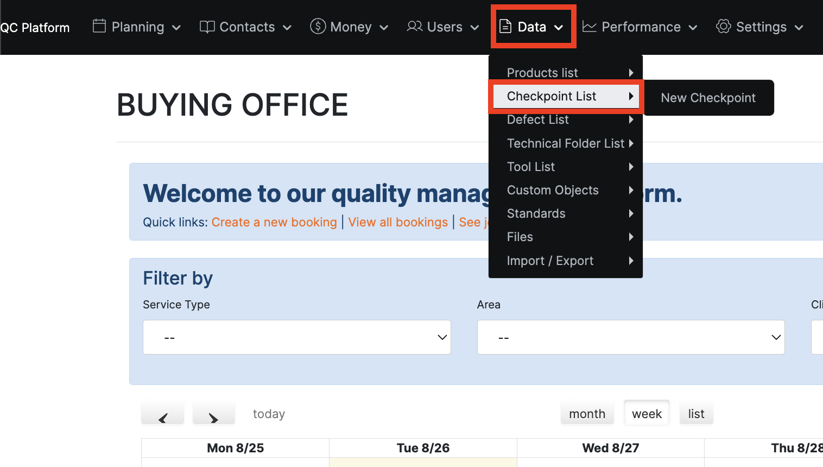Click the Data document icon
823x467 pixels.
[x=505, y=27]
